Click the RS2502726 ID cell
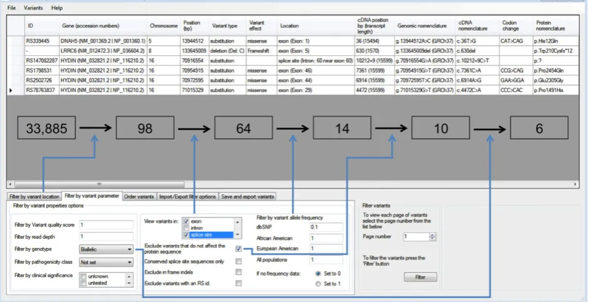 point(41,80)
